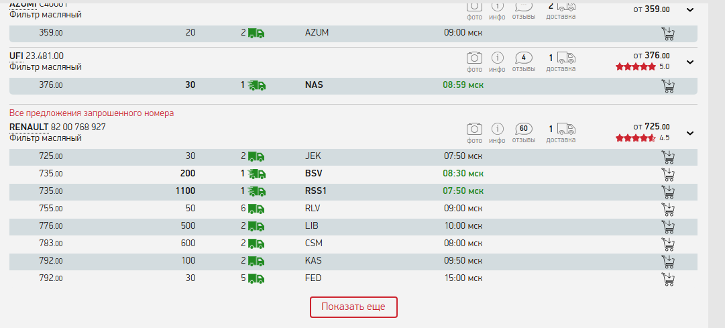This screenshot has width=725, height=328.
Task: Add the BSV 735.00 offer to cart
Action: coord(668,174)
